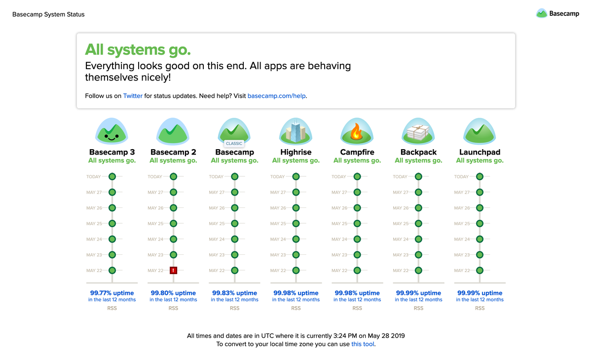Open the Twitter link for status updates

coord(133,96)
